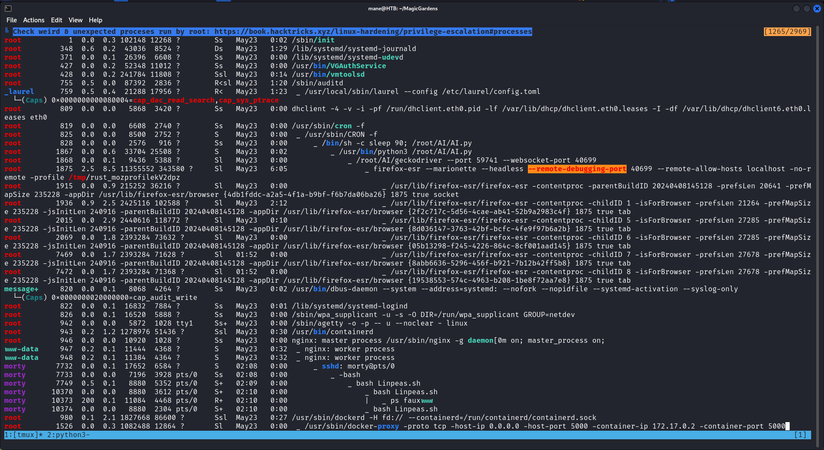Image resolution: width=824 pixels, height=450 pixels.
Task: Click the python3 /root/AI/AI.py process
Action: click(x=405, y=151)
